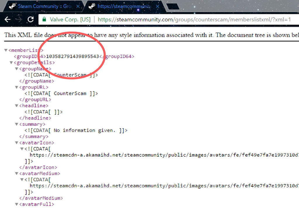
Task: Click the closing </summary> tag
Action: click(34, 136)
